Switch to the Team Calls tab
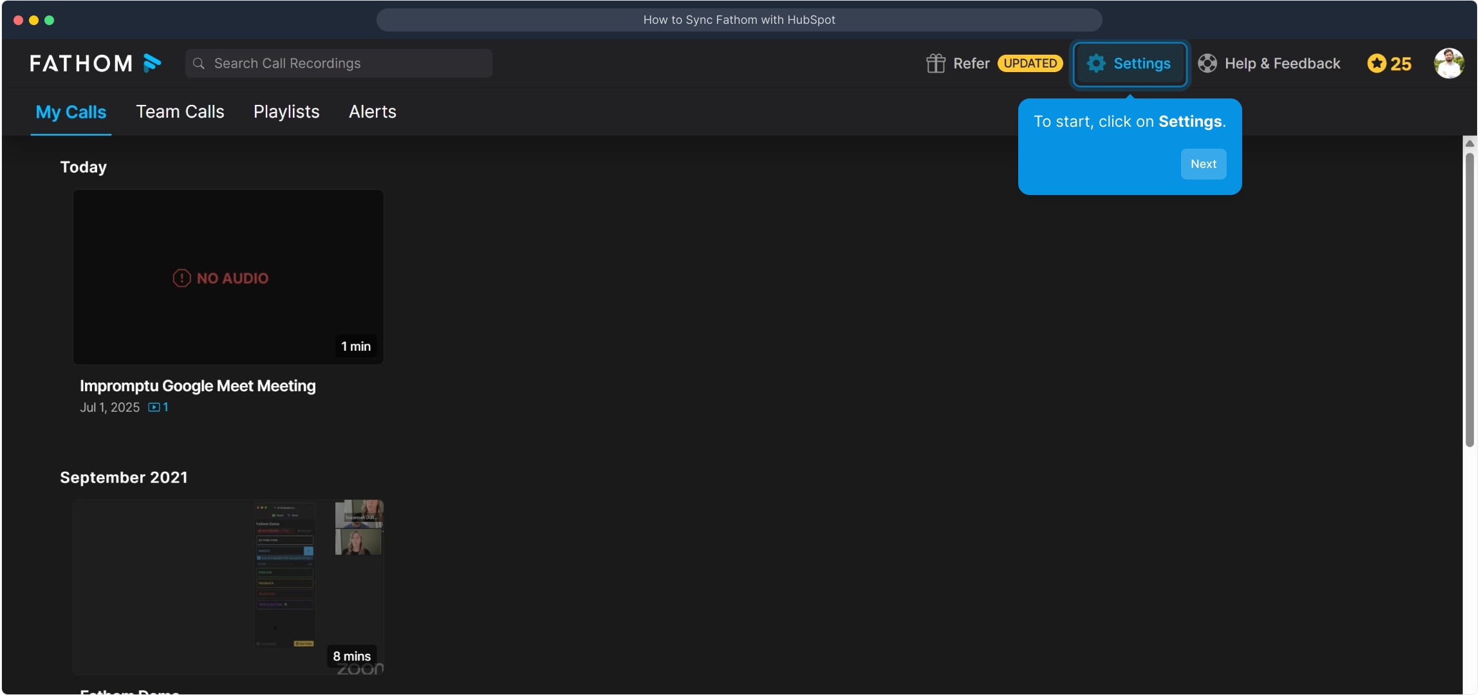This screenshot has height=695, width=1479. tap(180, 112)
